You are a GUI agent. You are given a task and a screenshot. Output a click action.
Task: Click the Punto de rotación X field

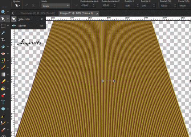(86, 5)
